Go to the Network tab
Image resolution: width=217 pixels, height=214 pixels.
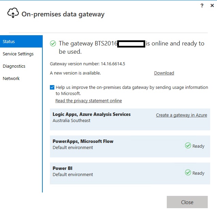(x=21, y=78)
